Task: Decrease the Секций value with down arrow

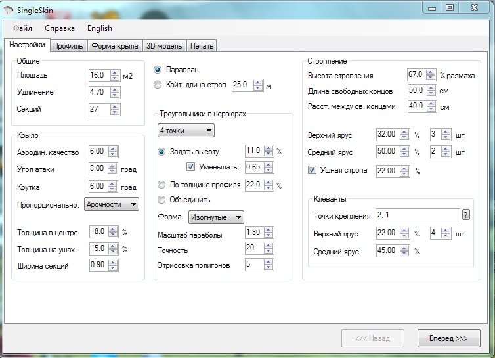Action: click(115, 112)
